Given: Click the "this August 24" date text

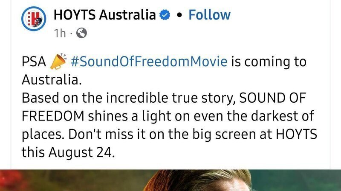Looking at the screenshot, I should 68,152.
